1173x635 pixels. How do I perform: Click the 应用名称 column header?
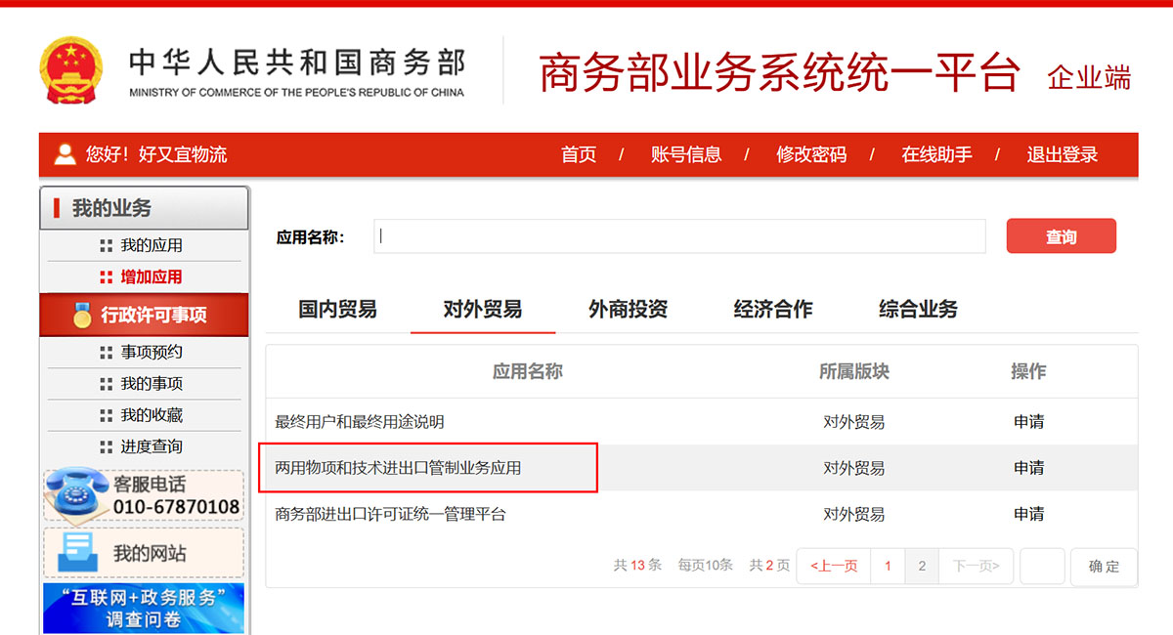[527, 371]
